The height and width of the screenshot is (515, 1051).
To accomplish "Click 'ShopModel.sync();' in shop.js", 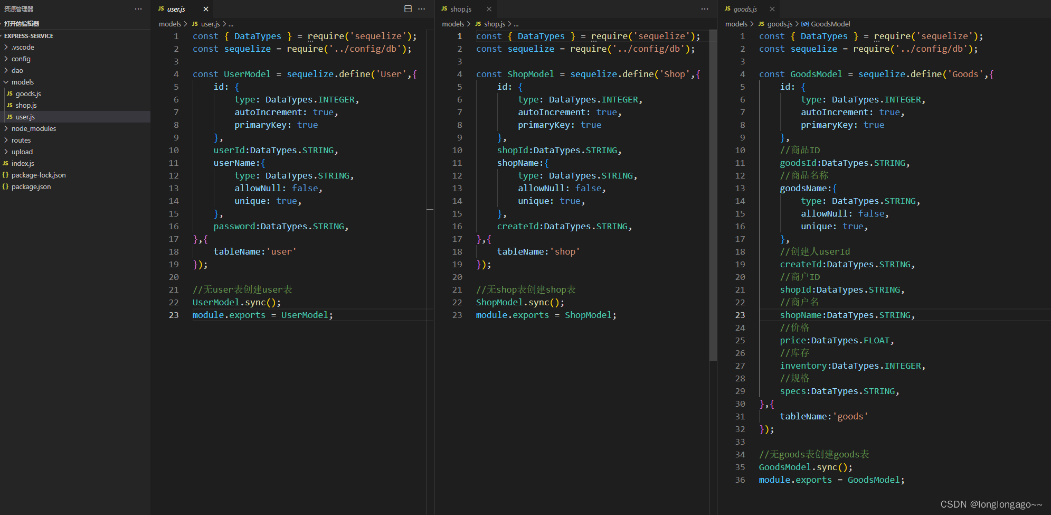I will pyautogui.click(x=520, y=302).
